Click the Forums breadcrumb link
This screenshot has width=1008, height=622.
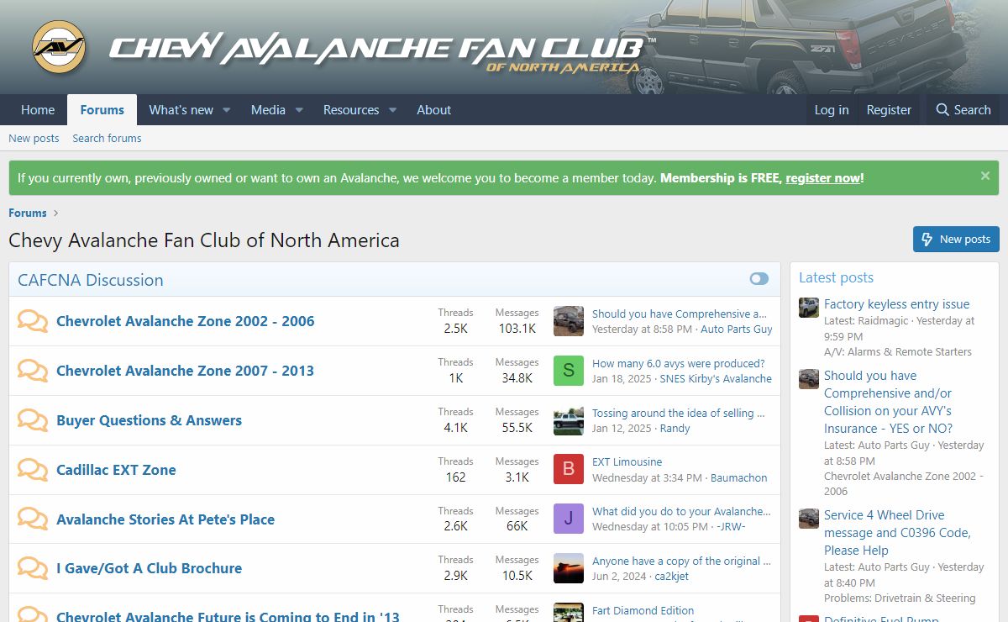(x=28, y=213)
